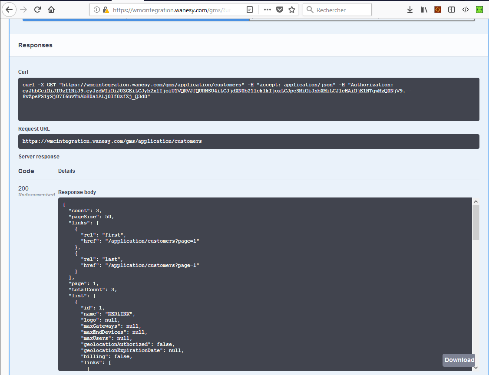Toggle reader view in address bar
The width and height of the screenshot is (489, 375).
tap(250, 10)
